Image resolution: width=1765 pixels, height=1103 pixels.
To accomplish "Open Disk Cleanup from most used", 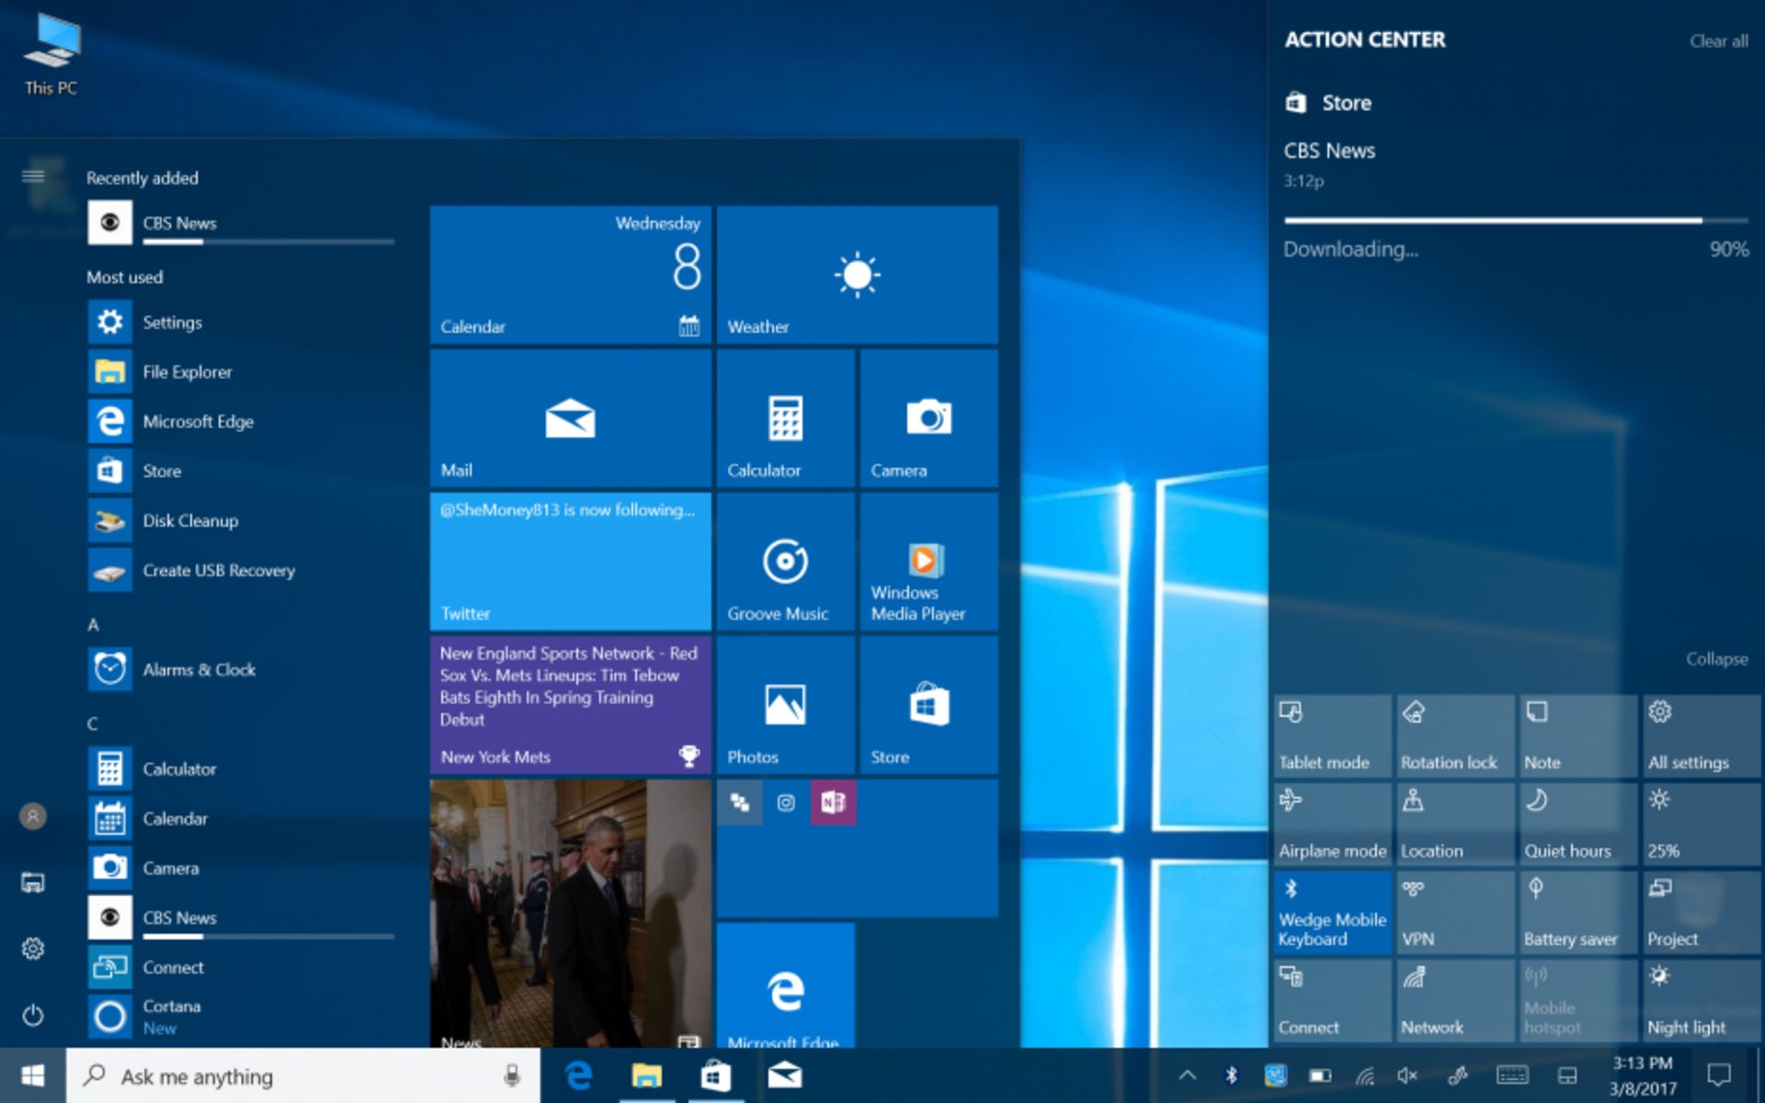I will pos(190,521).
